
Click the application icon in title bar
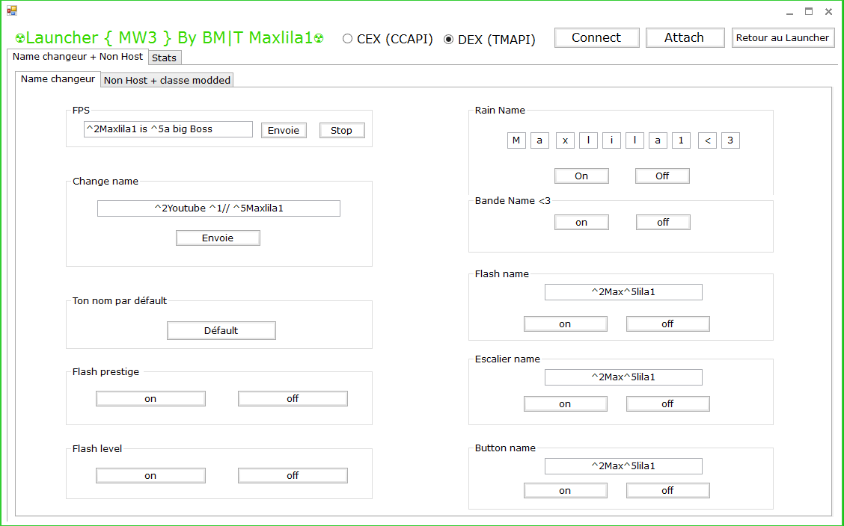pyautogui.click(x=12, y=10)
